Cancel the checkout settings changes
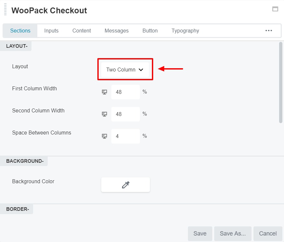 (x=268, y=234)
